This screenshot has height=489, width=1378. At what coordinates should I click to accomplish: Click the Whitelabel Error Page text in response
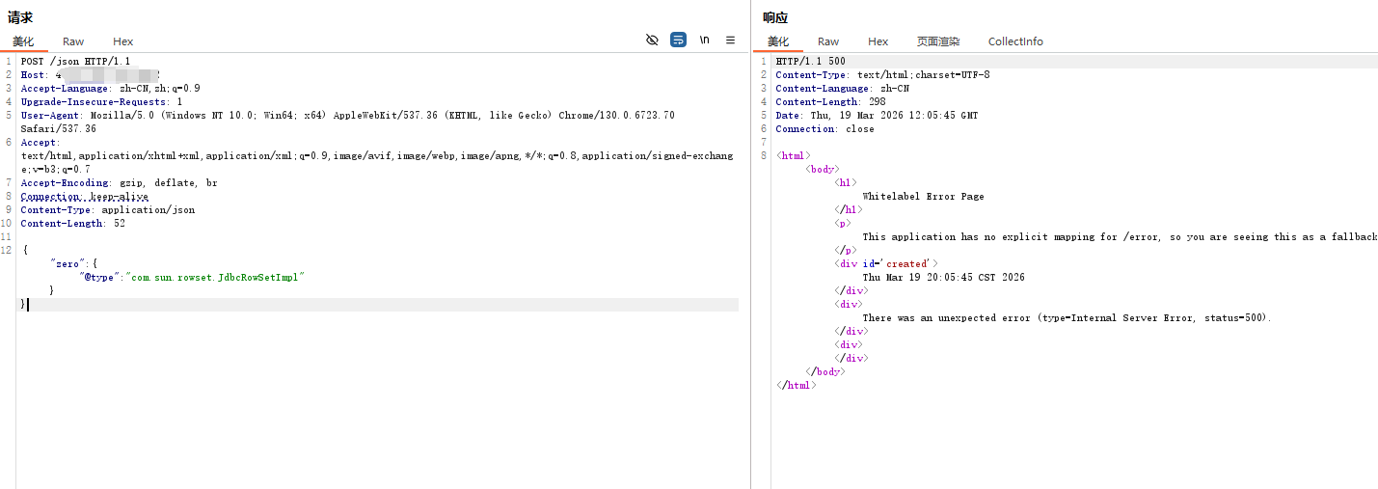923,196
